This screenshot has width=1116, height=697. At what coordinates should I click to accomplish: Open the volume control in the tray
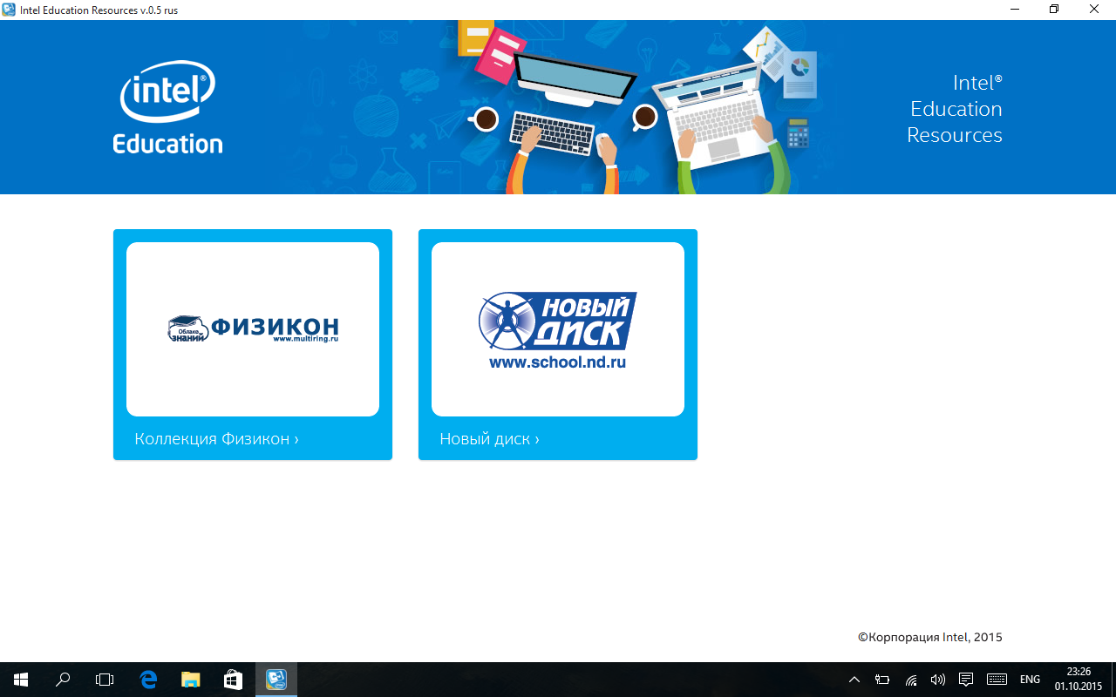click(938, 680)
